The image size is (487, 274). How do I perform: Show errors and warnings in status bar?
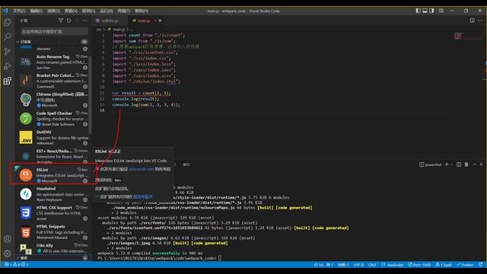click(16, 265)
